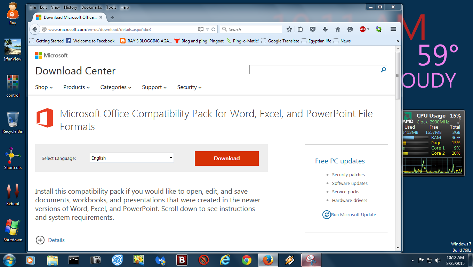Screen dimensions: 473x267
Task: Bookmark this page with the star icon
Action: pyautogui.click(x=289, y=29)
